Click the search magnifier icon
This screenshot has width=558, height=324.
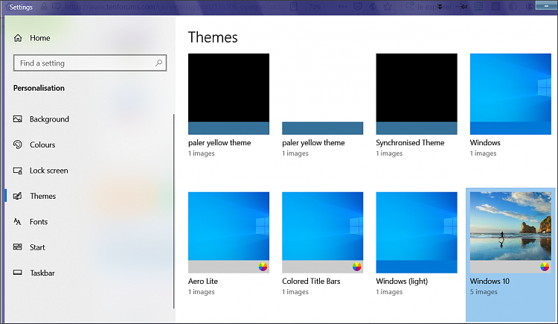(158, 63)
